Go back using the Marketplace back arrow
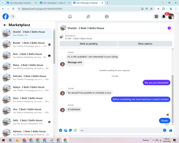 (x=5, y=25)
